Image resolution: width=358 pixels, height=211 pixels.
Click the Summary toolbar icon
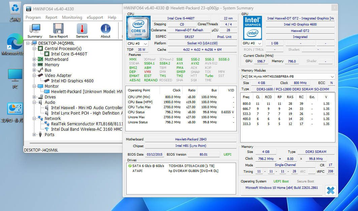pos(35,31)
